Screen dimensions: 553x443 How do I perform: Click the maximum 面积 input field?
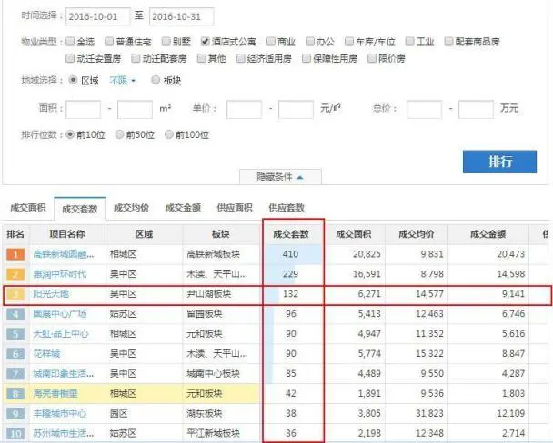coord(136,110)
